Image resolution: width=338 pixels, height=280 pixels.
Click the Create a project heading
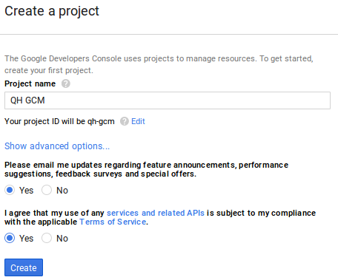click(x=52, y=11)
